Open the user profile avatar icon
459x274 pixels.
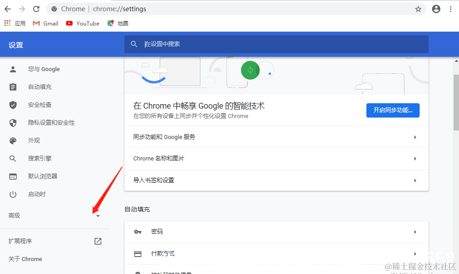[436, 9]
